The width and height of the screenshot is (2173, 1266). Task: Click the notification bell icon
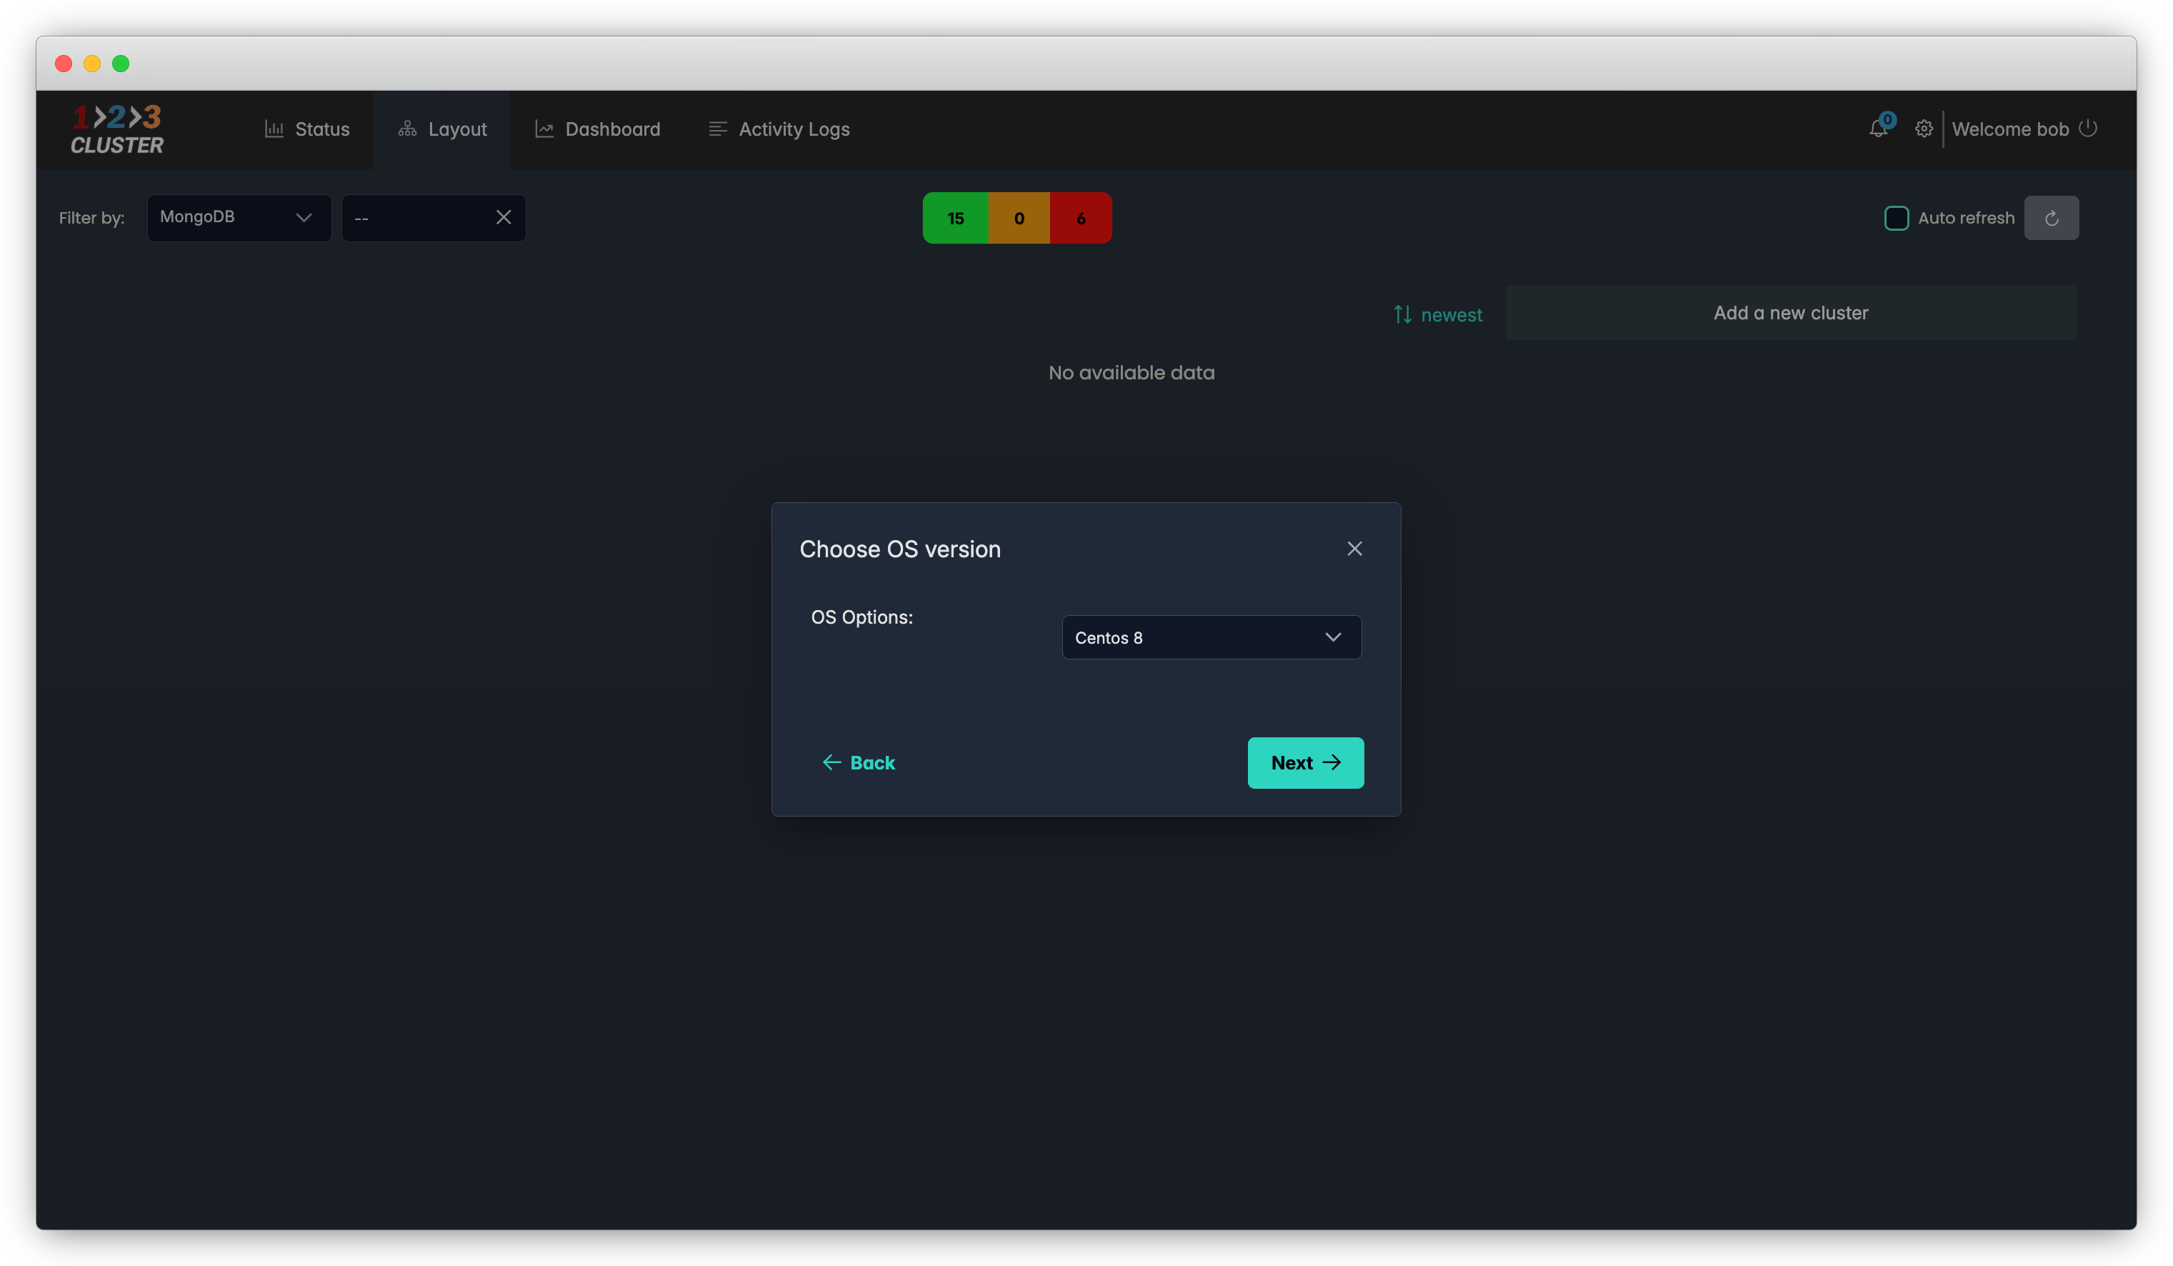[x=1877, y=129]
